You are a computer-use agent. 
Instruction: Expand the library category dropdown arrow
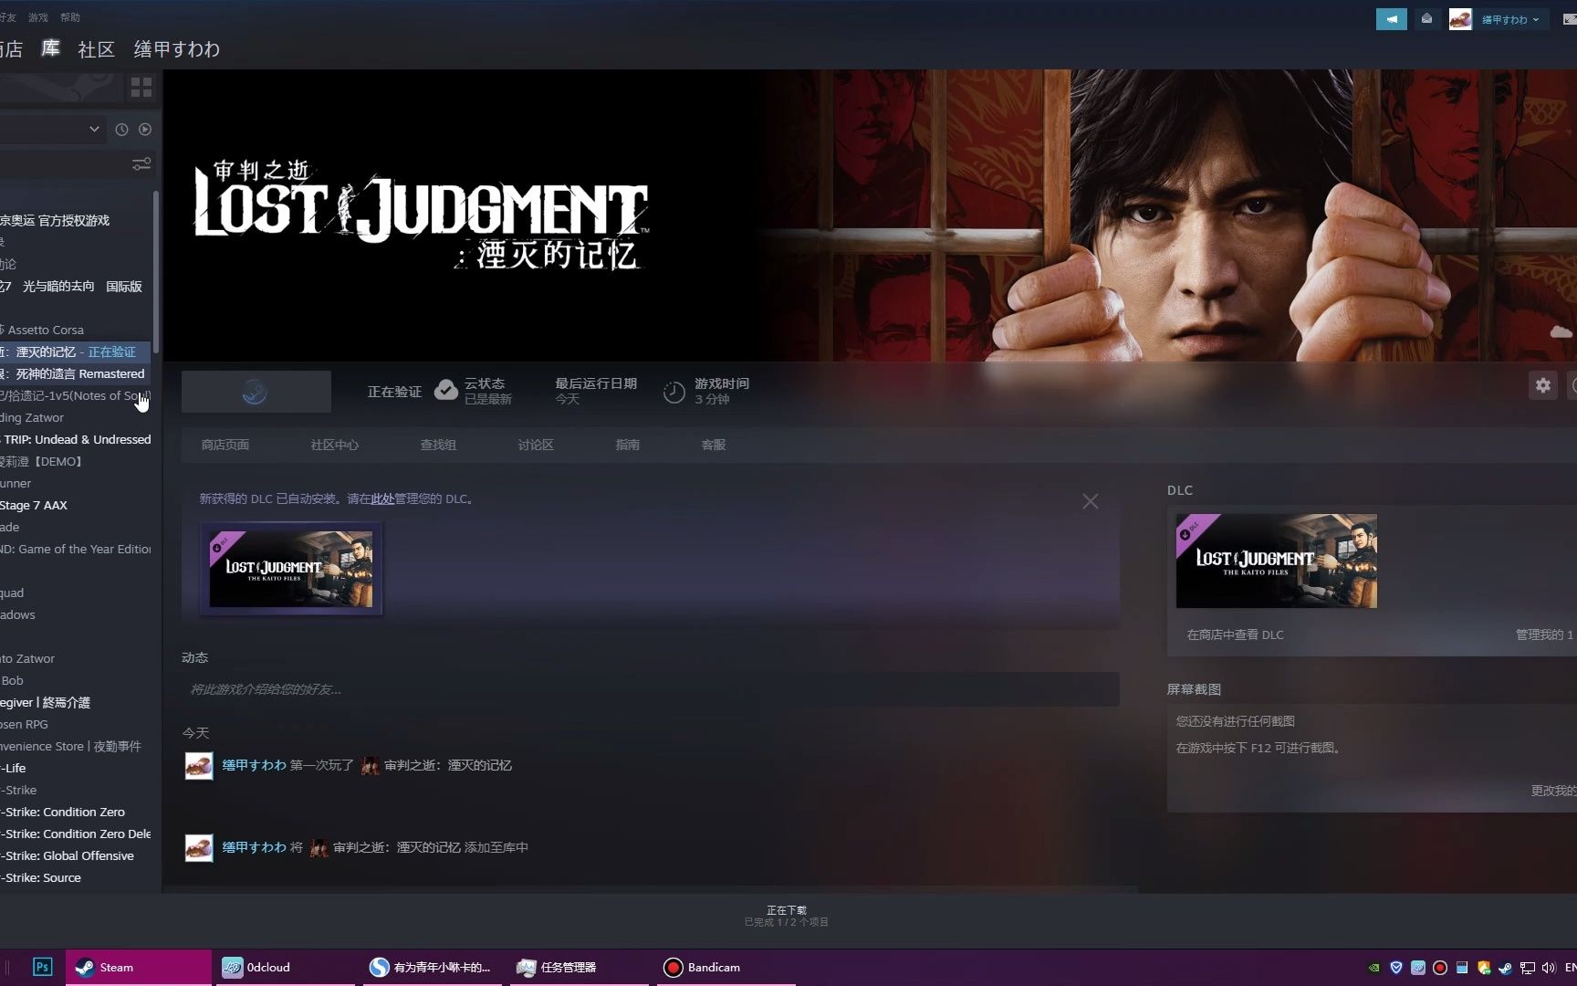(x=94, y=130)
